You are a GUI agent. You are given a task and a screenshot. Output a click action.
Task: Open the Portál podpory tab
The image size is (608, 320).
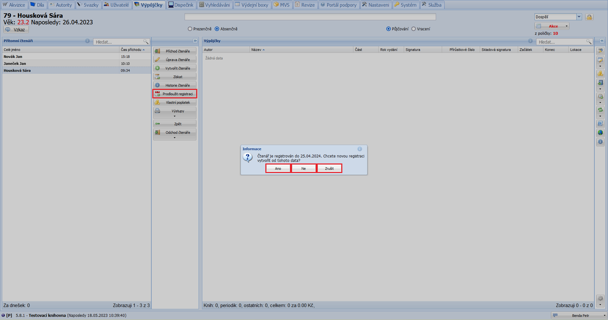pyautogui.click(x=339, y=5)
